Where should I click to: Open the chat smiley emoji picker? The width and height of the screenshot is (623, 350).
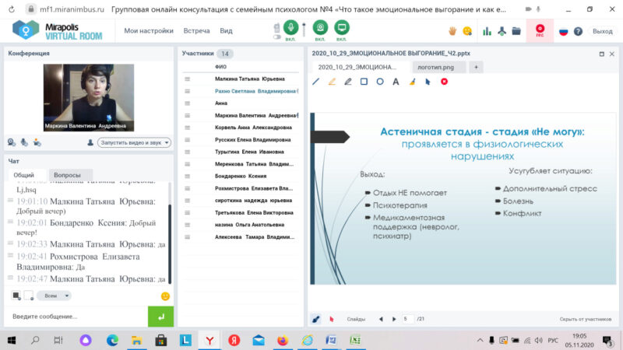tap(165, 296)
